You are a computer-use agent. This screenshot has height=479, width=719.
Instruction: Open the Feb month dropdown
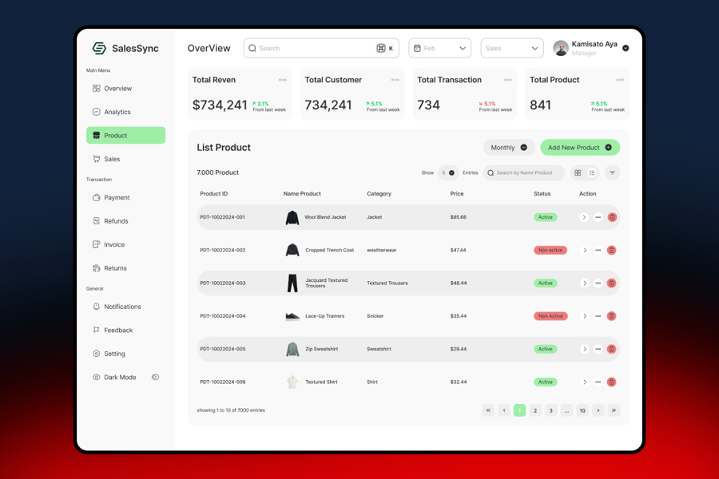[439, 49]
